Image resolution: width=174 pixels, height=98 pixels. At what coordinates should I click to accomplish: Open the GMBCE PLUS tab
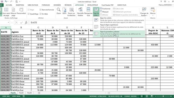(122, 5)
